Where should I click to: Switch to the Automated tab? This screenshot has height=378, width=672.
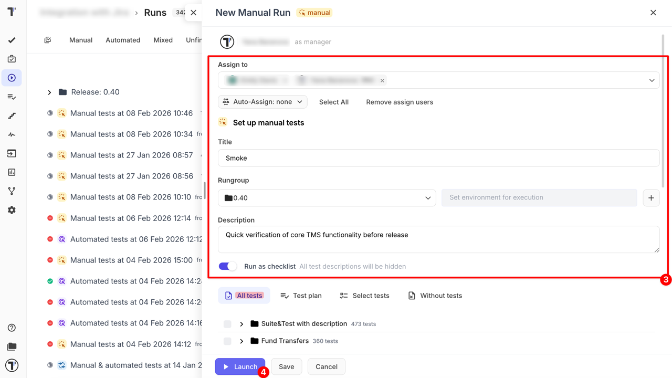tap(123, 40)
